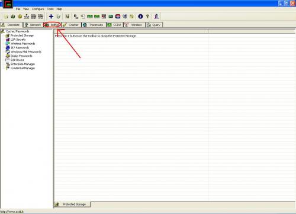Screen dimensions: 296x214
Task: Click the Start/Stop Sniffer toolbar icon
Action: [13, 17]
